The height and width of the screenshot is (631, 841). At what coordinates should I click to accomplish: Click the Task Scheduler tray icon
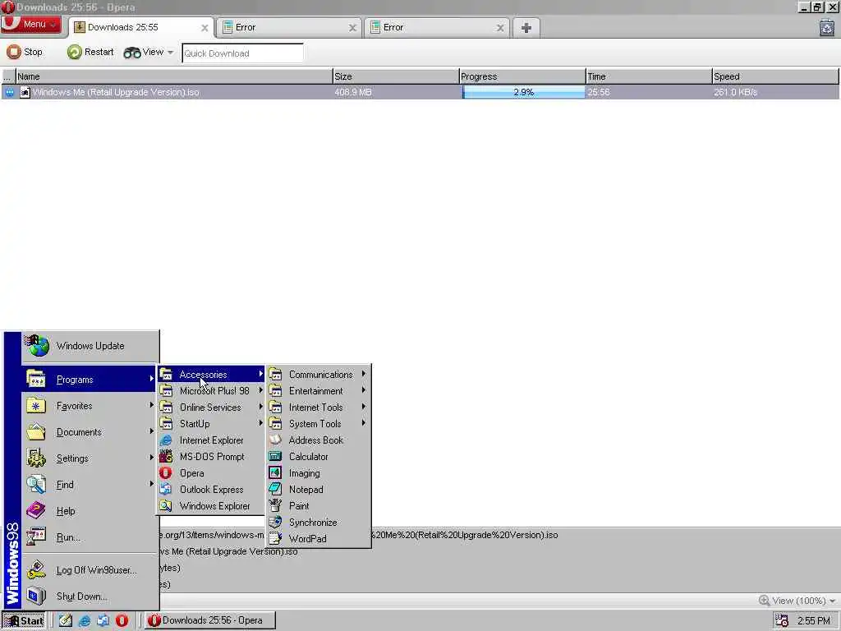(x=782, y=620)
